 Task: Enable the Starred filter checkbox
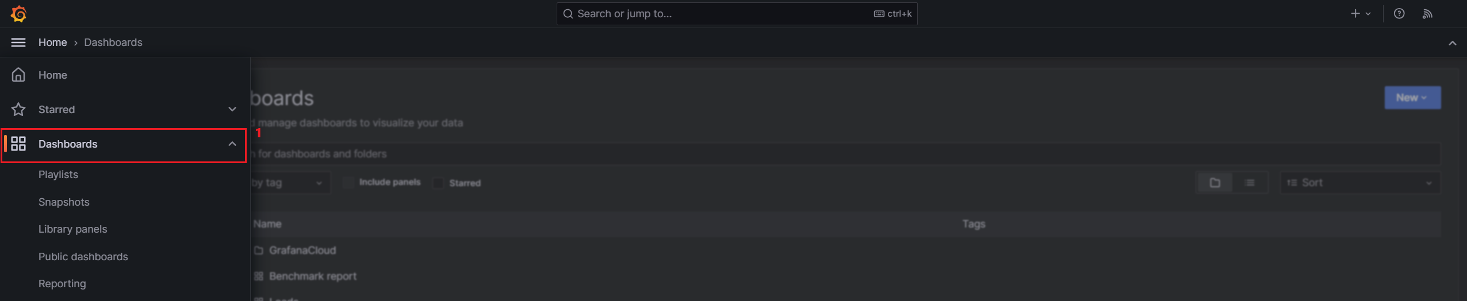tap(438, 183)
